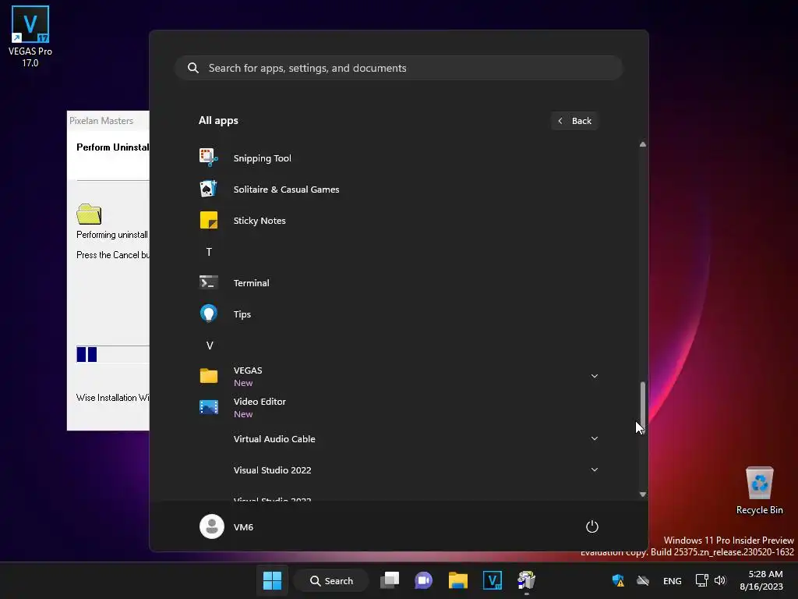The image size is (798, 599).
Task: Click the all apps scrollbar up arrow
Action: (643, 144)
